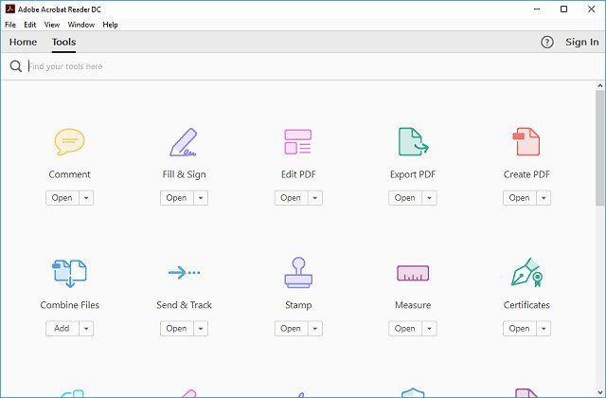Select the Certificates fountain pen icon
This screenshot has height=398, width=606.
pos(526,272)
